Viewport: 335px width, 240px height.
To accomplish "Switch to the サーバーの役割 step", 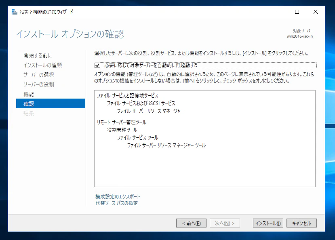I will tap(39, 84).
